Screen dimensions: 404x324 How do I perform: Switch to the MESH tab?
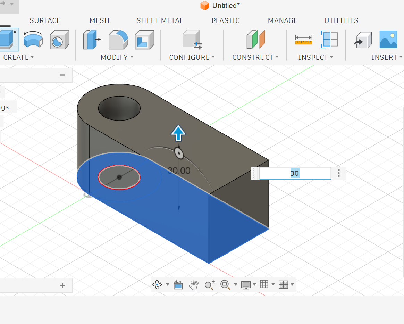tap(100, 20)
